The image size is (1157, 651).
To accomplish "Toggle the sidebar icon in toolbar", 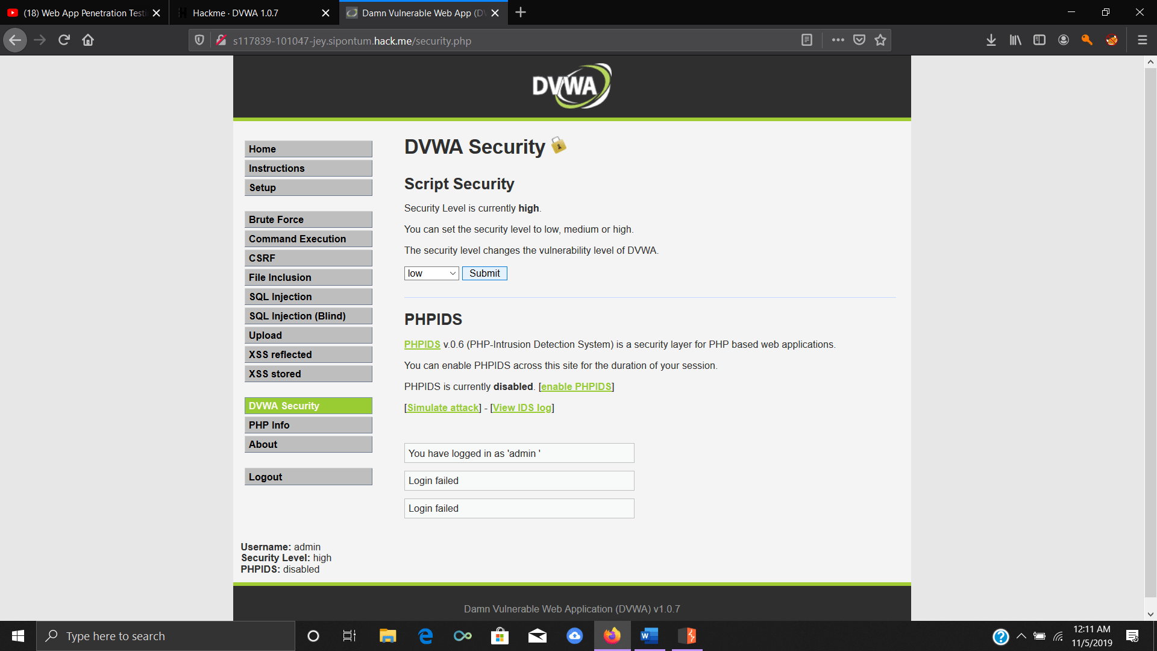I will [1039, 40].
